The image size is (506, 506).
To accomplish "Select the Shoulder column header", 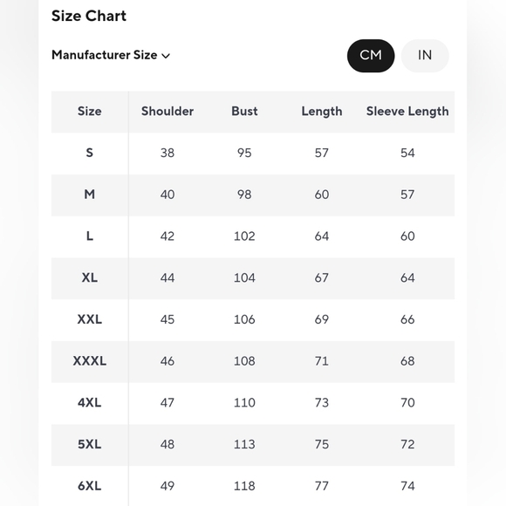I will [168, 112].
